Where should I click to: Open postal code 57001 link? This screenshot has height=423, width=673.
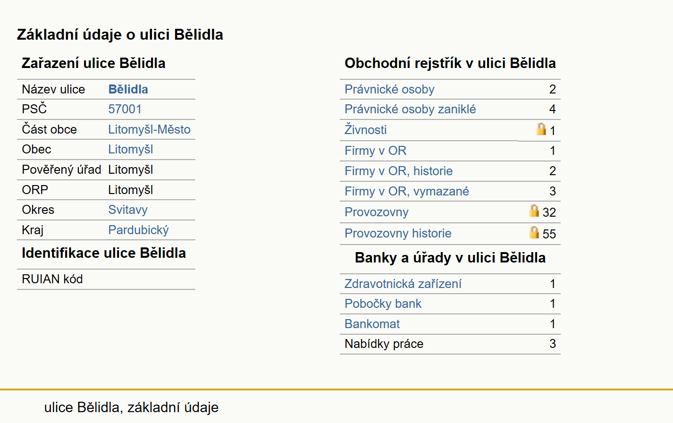click(x=125, y=109)
